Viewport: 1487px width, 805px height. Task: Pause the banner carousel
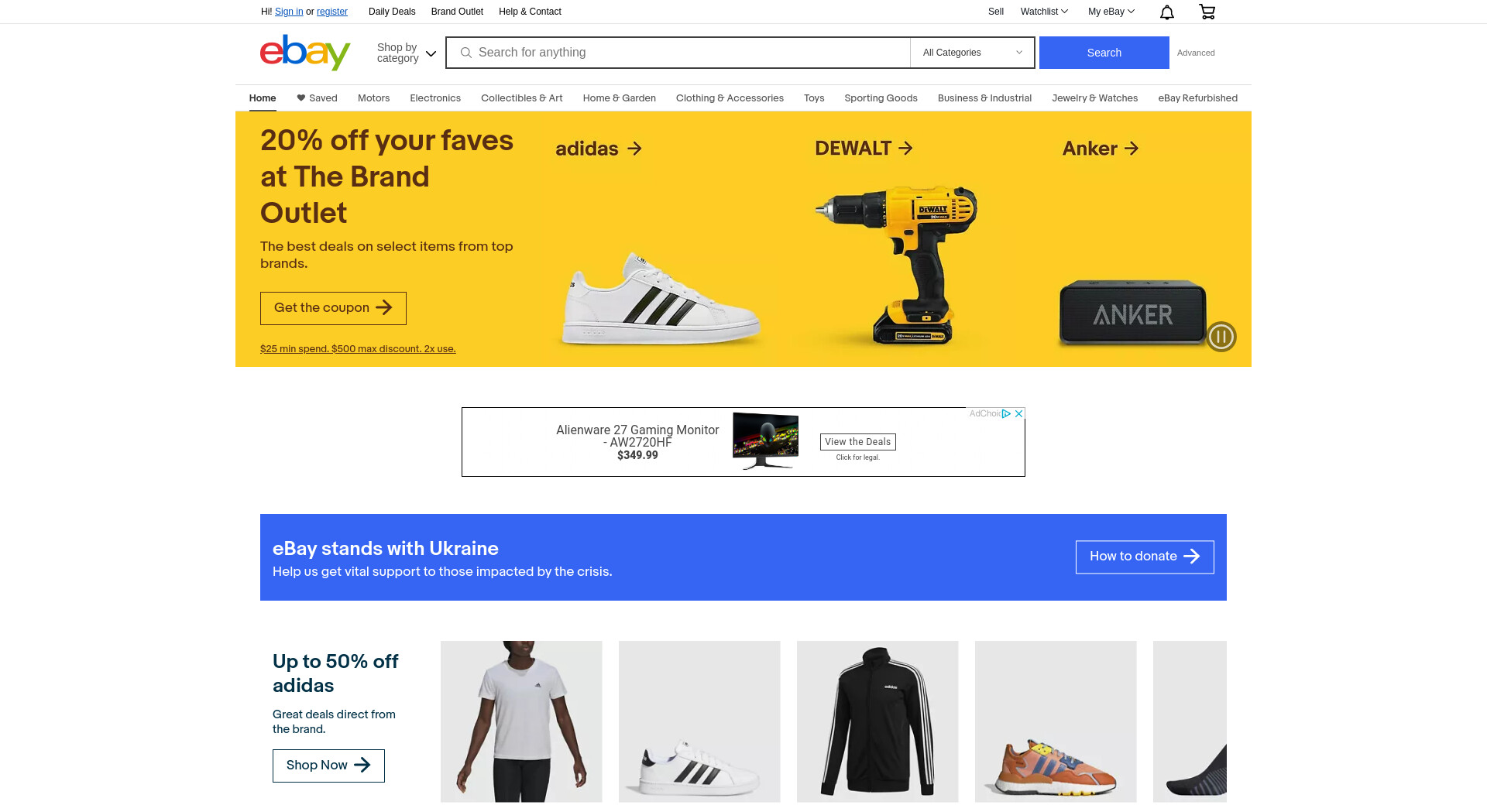coord(1221,337)
